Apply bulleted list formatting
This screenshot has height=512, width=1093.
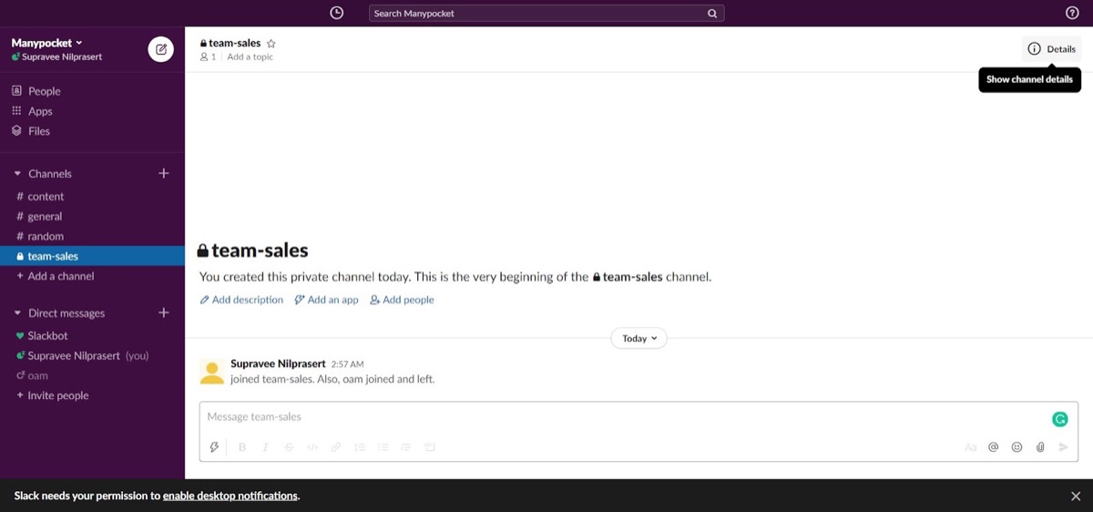click(383, 447)
